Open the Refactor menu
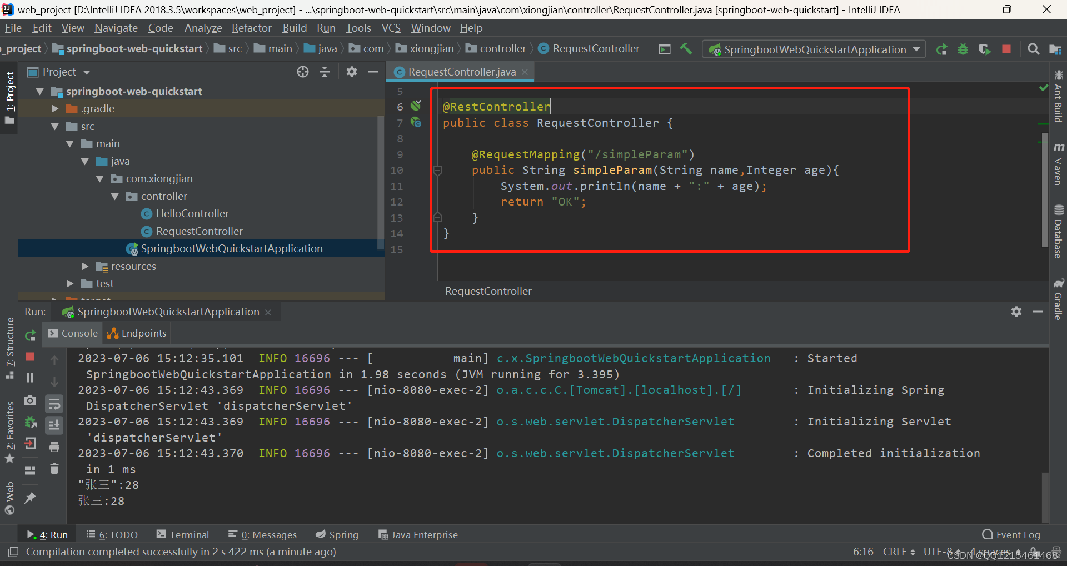 (252, 28)
